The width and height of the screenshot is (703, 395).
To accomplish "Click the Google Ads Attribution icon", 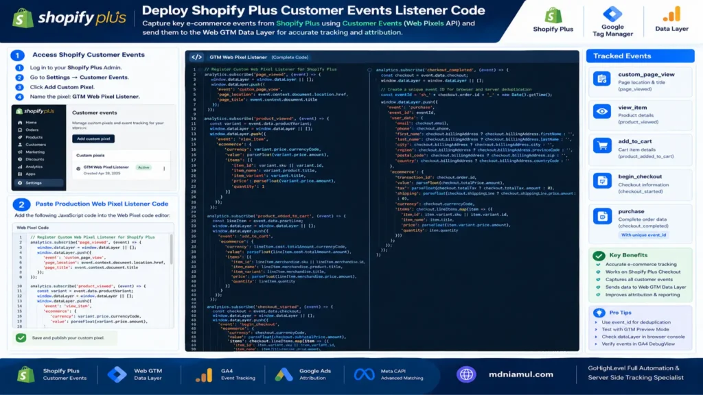I will pyautogui.click(x=284, y=374).
